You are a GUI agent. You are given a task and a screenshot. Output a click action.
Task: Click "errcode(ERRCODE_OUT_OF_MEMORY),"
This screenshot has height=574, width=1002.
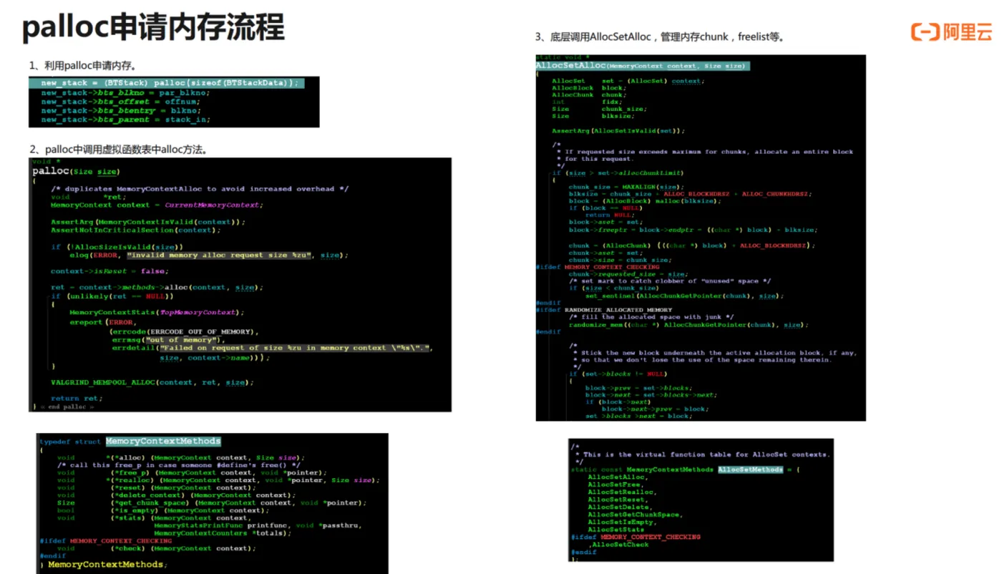(x=183, y=331)
